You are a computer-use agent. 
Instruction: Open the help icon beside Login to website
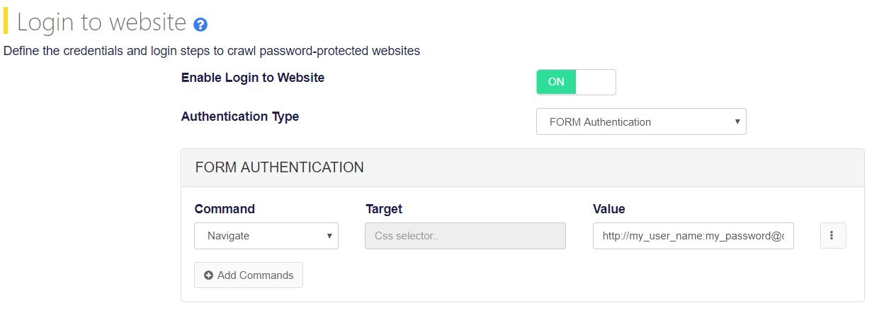pos(200,25)
